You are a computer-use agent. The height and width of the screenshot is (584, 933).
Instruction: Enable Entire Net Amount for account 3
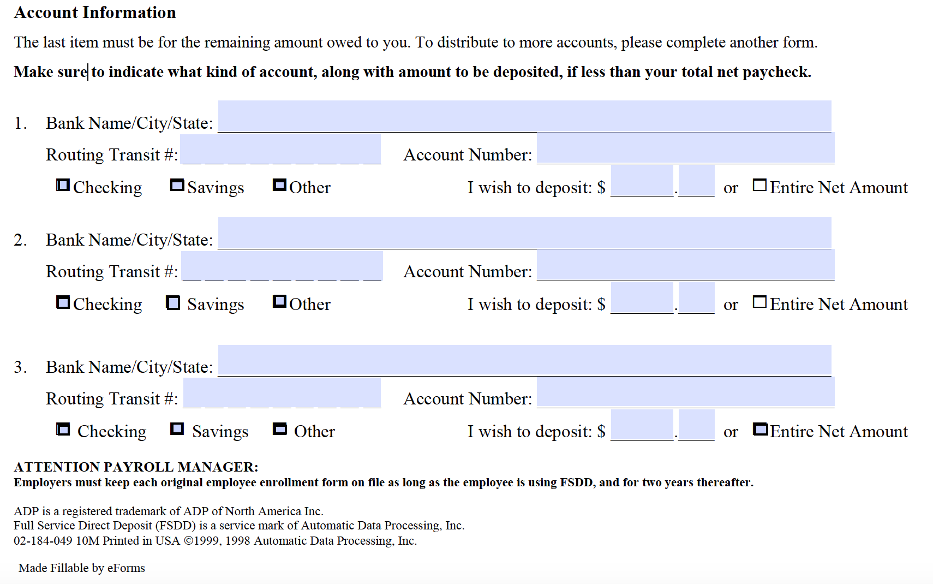pos(761,430)
